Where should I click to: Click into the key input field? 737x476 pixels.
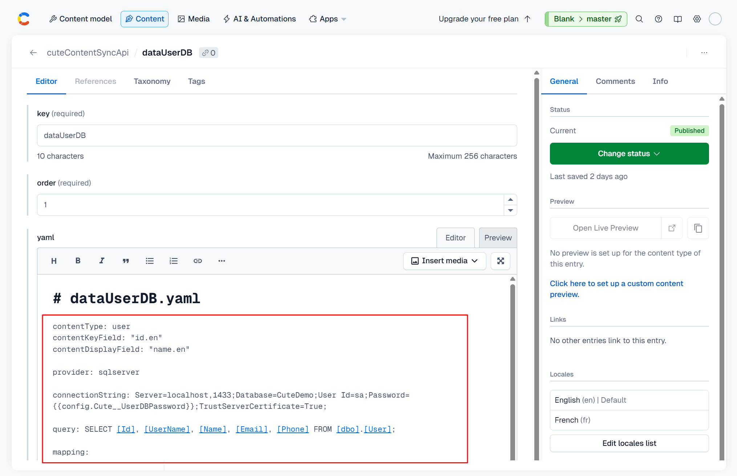click(277, 135)
